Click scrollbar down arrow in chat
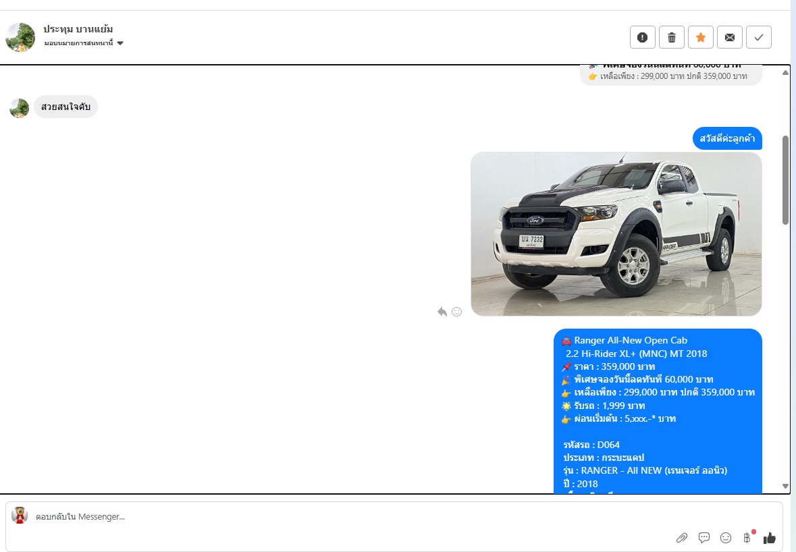 [x=785, y=486]
